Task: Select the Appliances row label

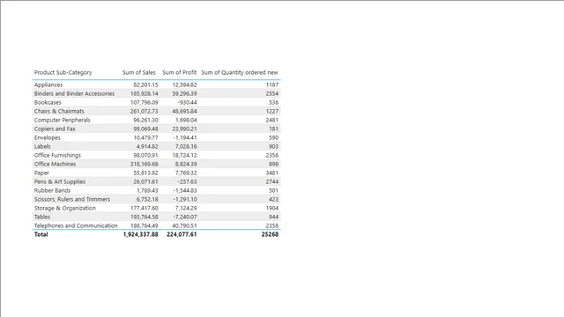Action: pyautogui.click(x=48, y=85)
